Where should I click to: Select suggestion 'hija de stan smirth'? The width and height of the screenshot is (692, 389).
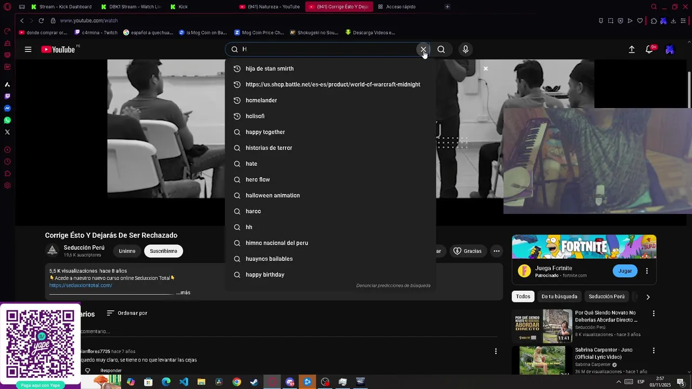coord(330,69)
